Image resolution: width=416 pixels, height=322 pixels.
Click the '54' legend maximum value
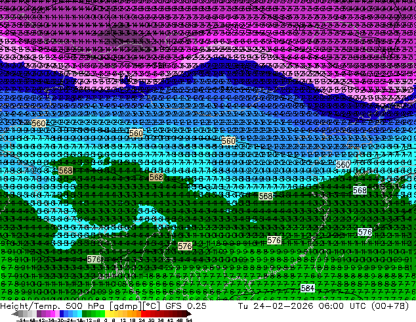click(188, 320)
